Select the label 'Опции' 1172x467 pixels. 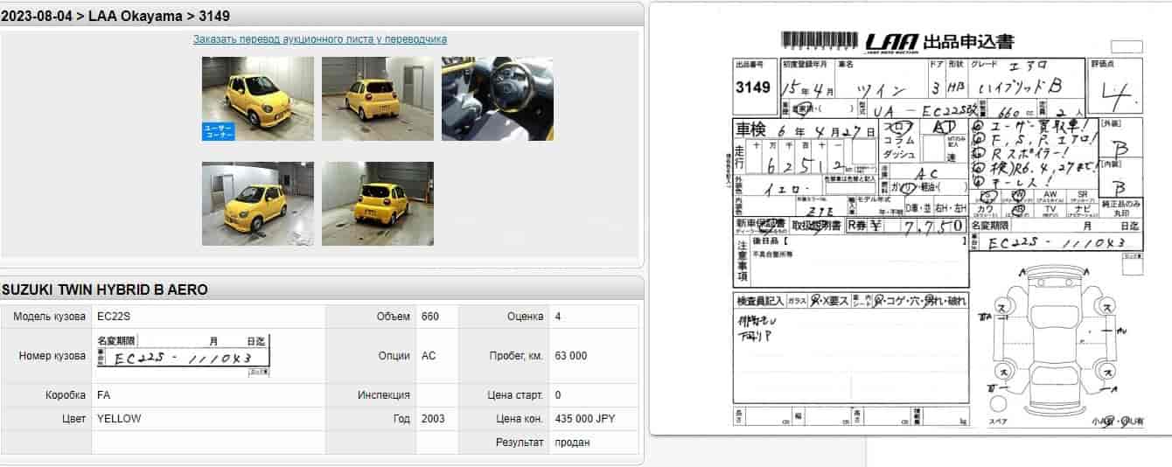[394, 356]
